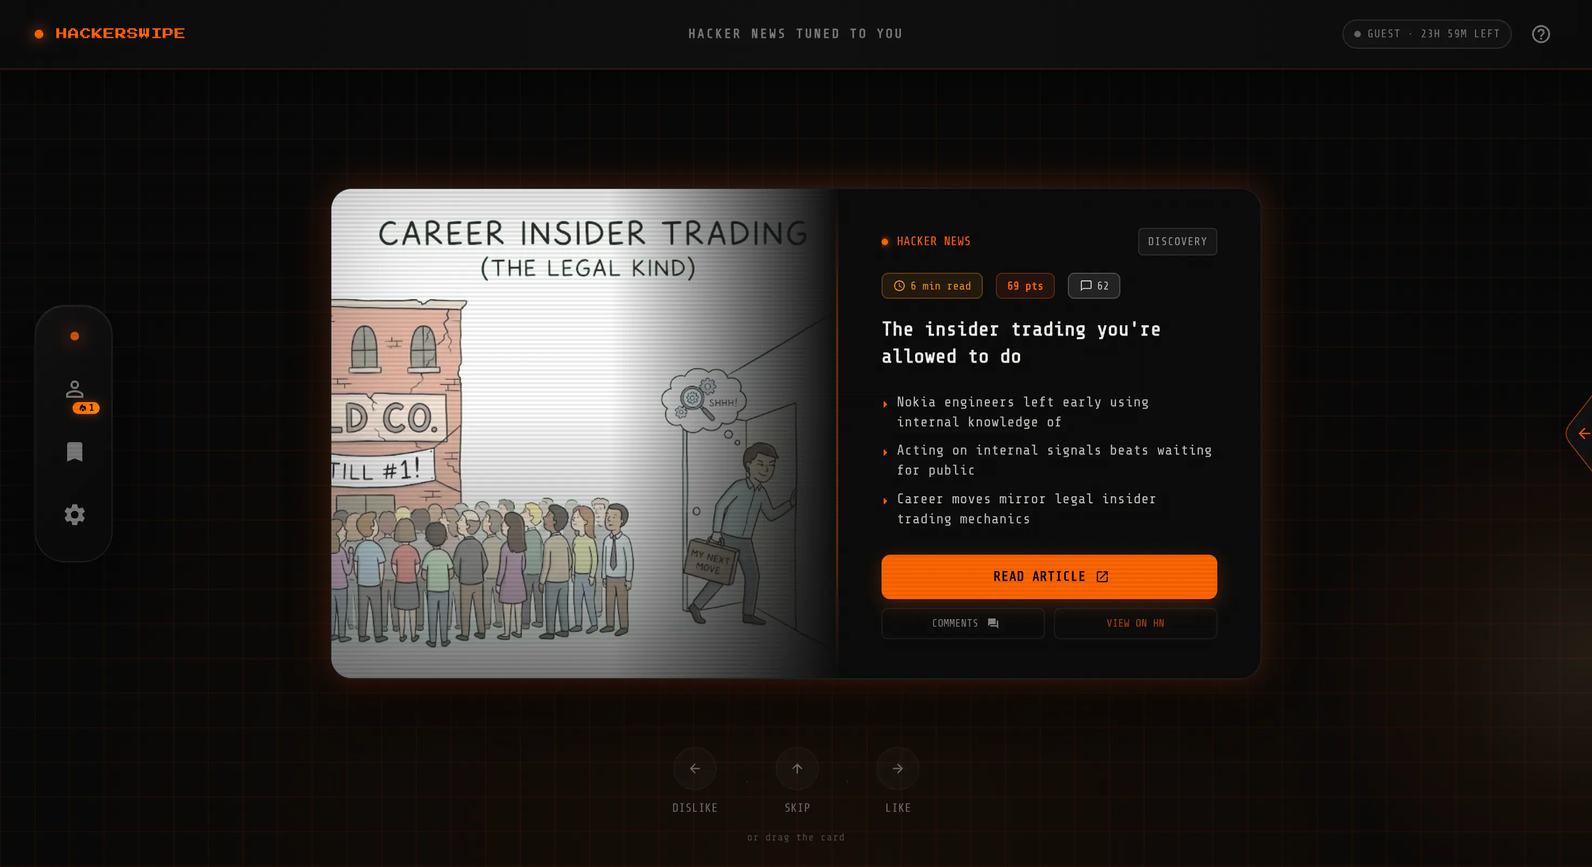Click the Skip up-arrow button
Screen dimensions: 1592x867
coord(797,768)
